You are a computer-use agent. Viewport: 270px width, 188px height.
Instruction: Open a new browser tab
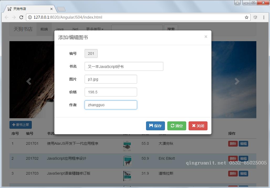[61, 9]
